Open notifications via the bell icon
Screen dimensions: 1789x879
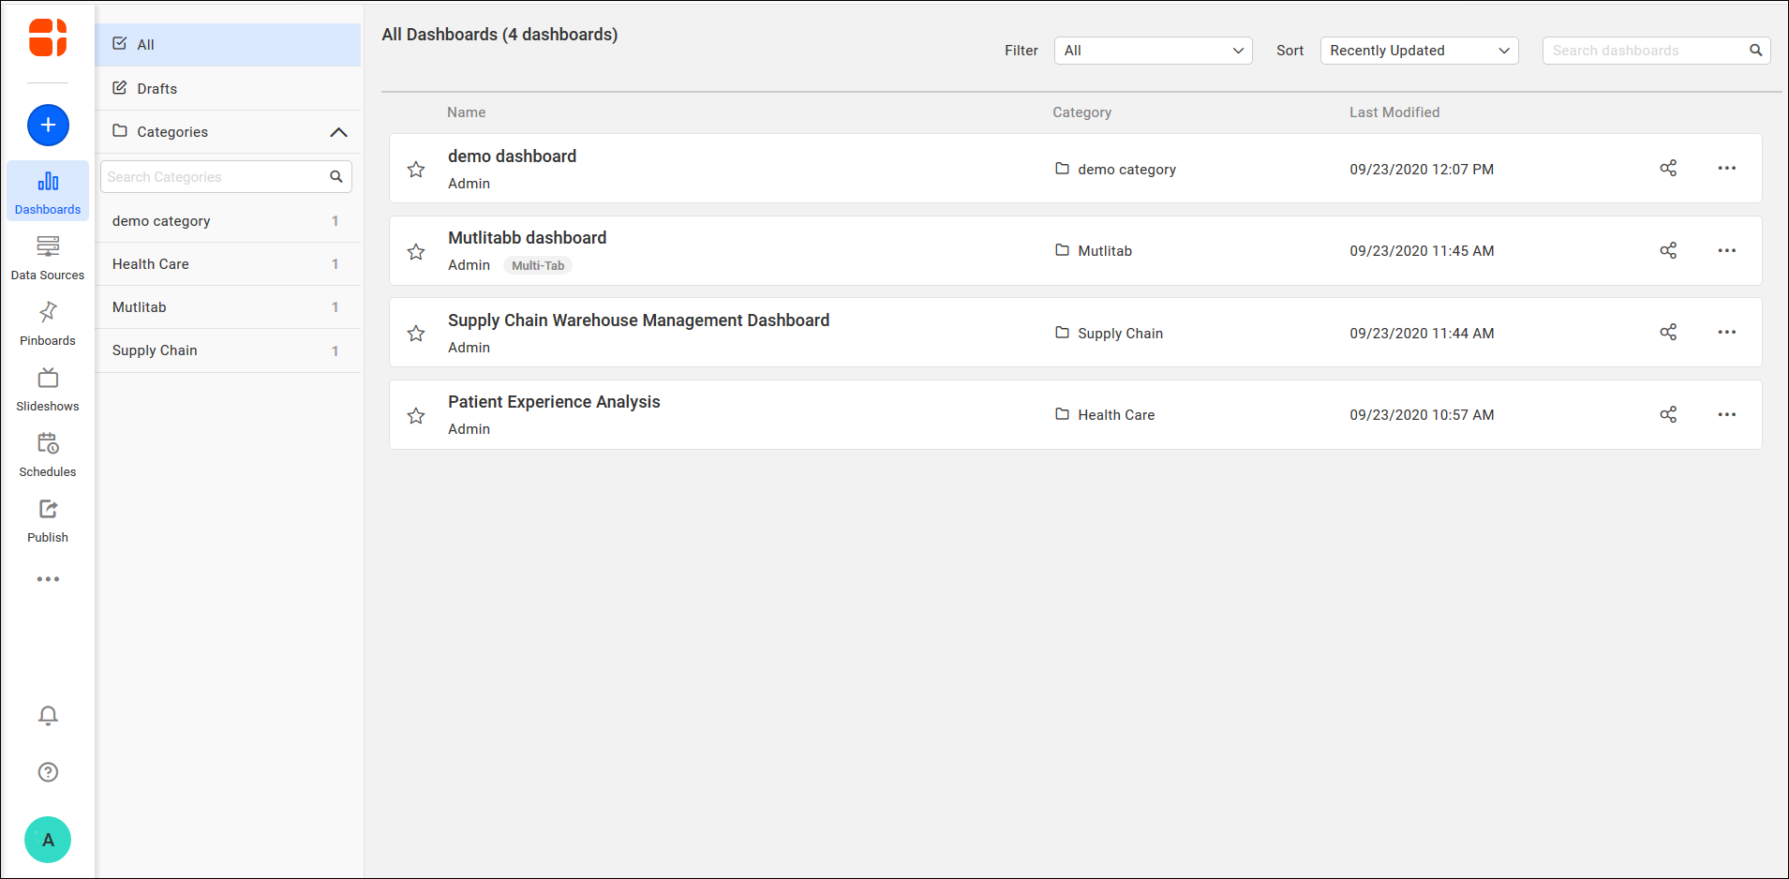[x=48, y=715]
